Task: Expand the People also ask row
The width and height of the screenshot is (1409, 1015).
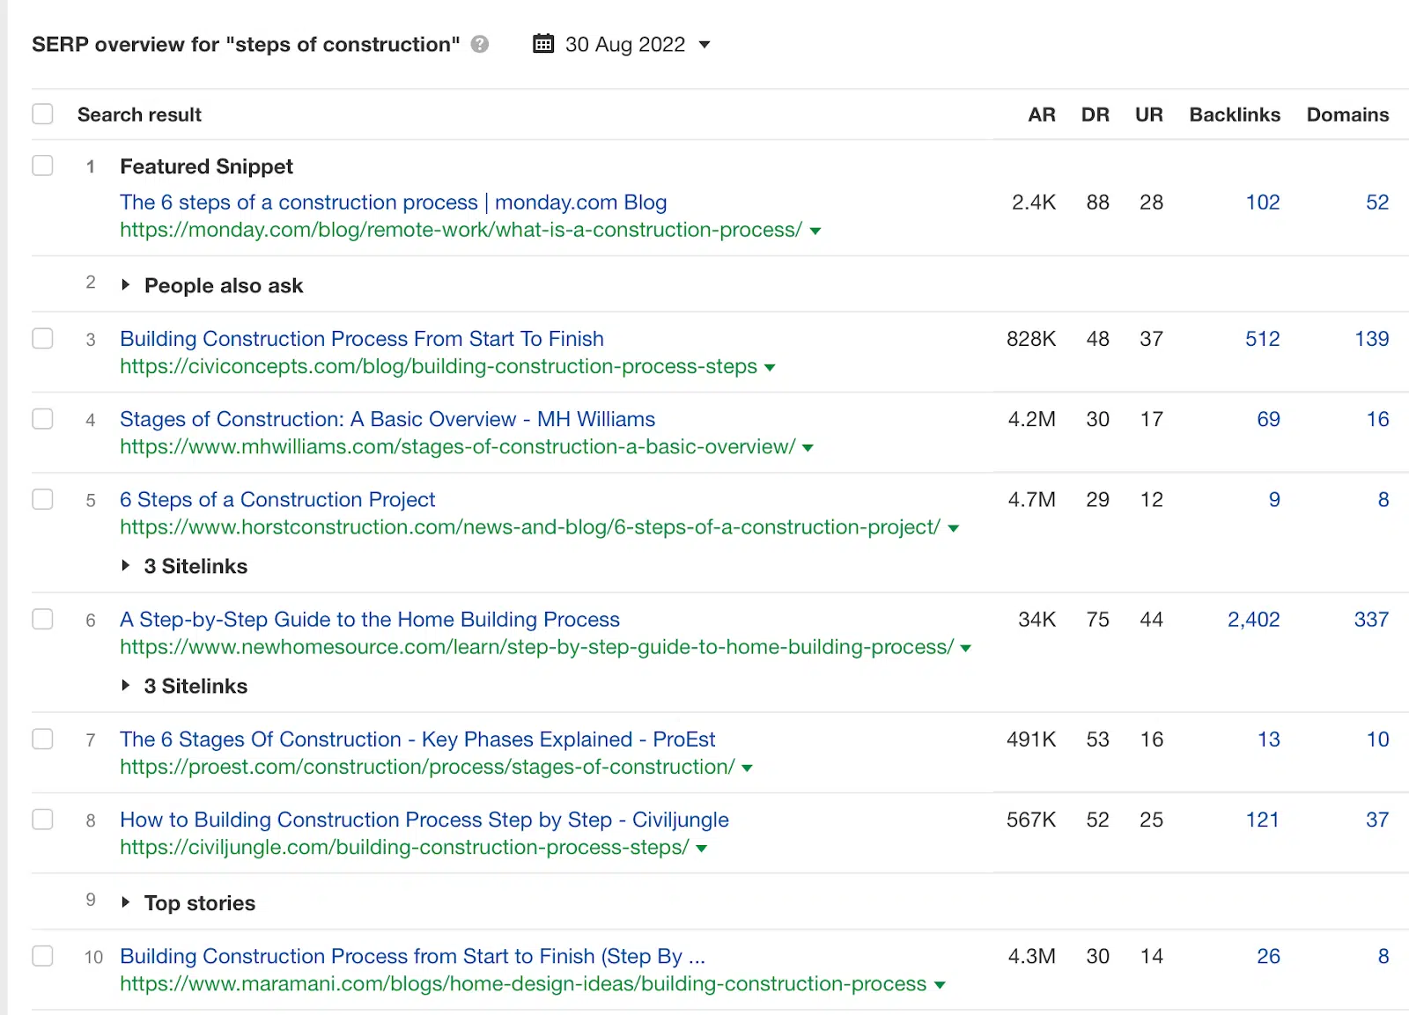Action: (126, 285)
